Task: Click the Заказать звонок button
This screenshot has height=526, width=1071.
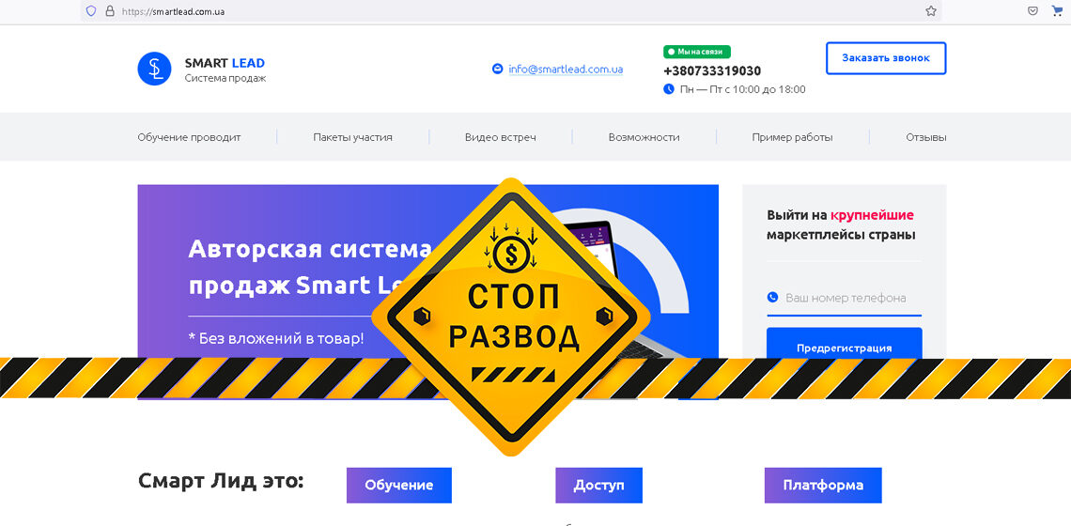Action: click(x=886, y=58)
